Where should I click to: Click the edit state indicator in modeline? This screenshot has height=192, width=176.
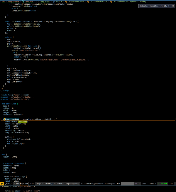point(137,184)
